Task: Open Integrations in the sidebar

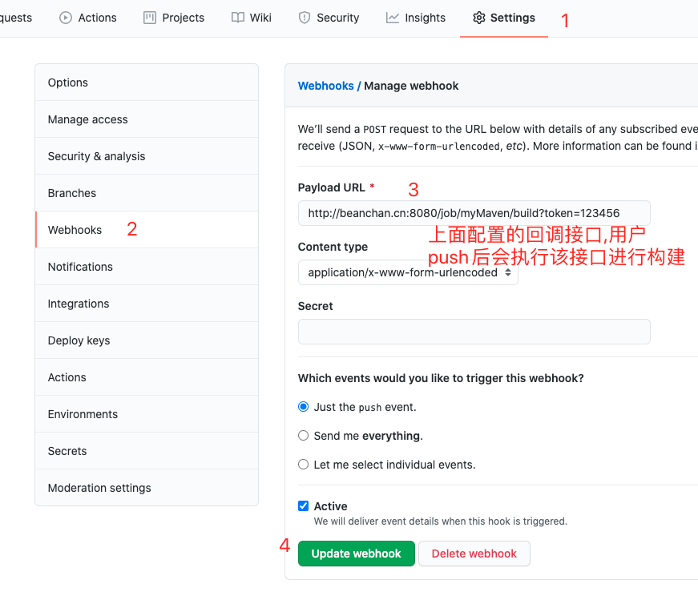Action: click(x=147, y=304)
